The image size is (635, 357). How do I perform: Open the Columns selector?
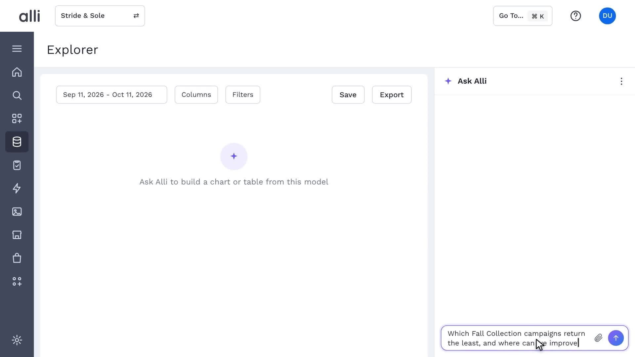[196, 95]
